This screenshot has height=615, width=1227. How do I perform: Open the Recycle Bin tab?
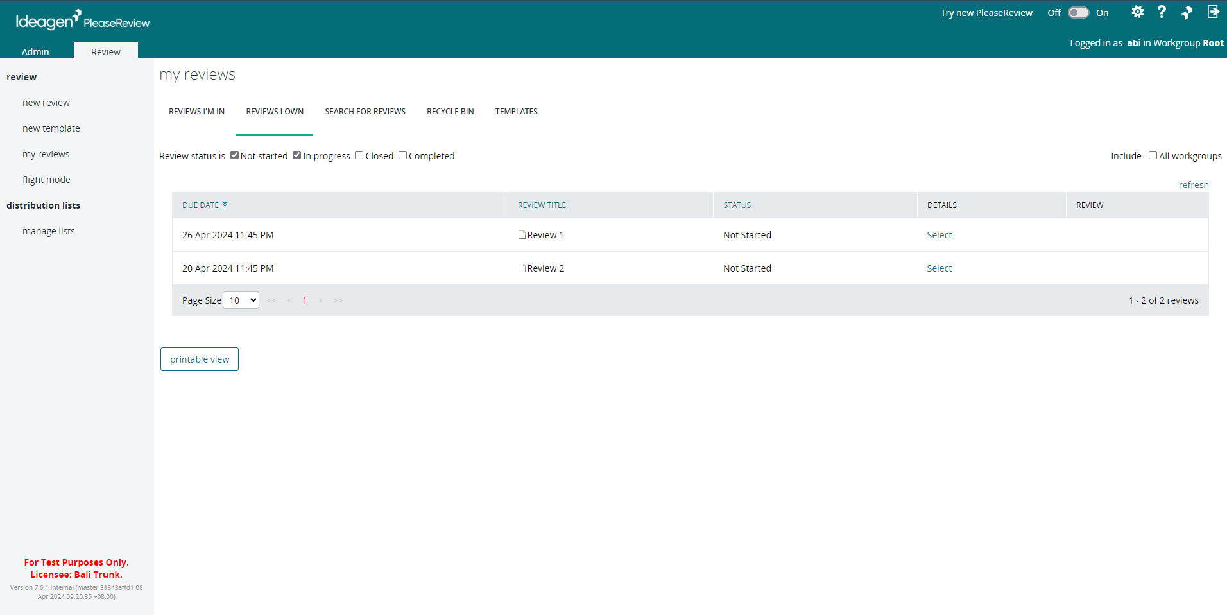[450, 112]
